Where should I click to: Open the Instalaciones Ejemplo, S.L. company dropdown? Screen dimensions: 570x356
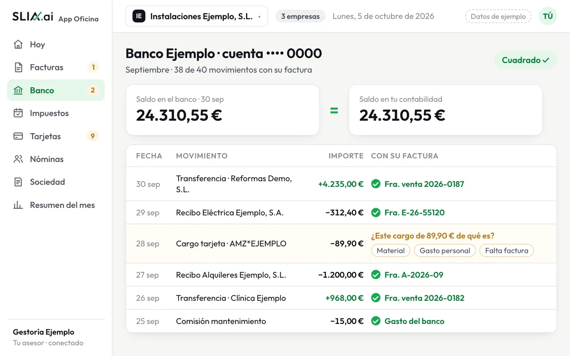click(197, 16)
